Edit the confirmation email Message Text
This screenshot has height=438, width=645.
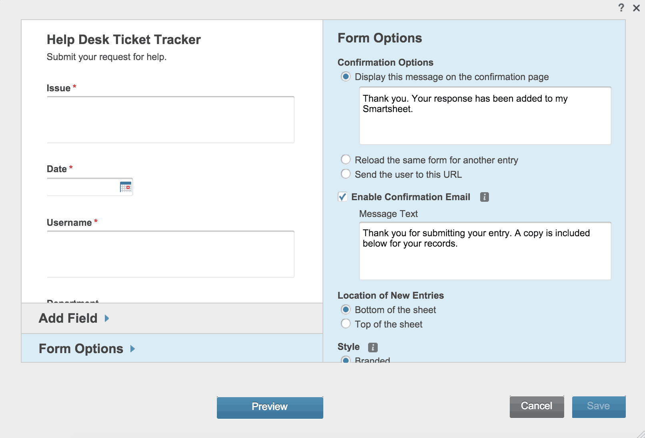coord(485,251)
